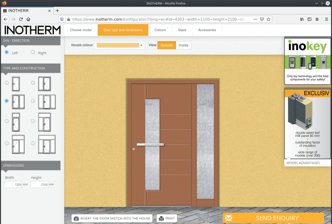Switch to the Accessories tab
The height and width of the screenshot is (224, 332).
pos(207,30)
